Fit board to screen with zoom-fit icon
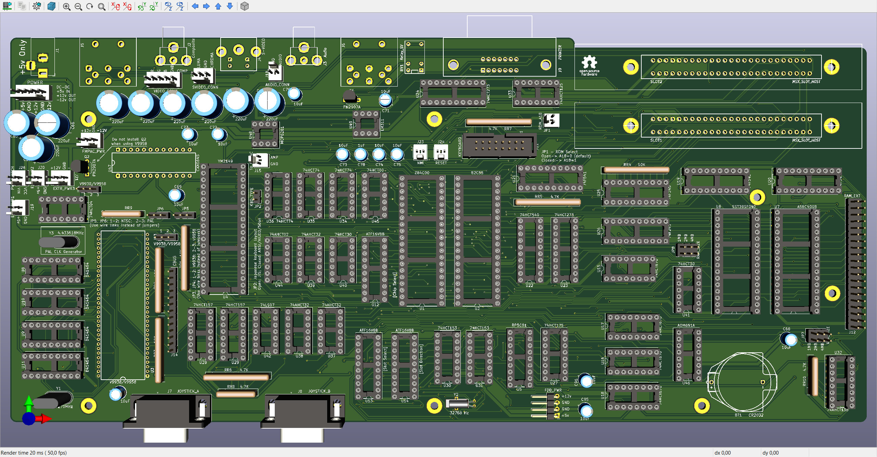 (x=101, y=6)
